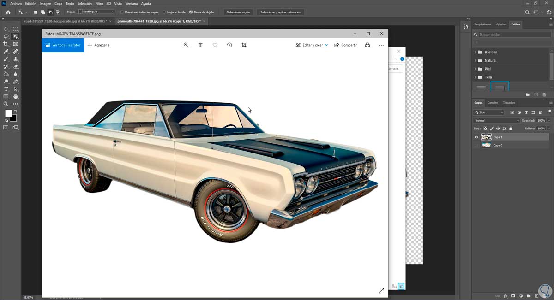Click the white foreground color swatch

[x=8, y=113]
